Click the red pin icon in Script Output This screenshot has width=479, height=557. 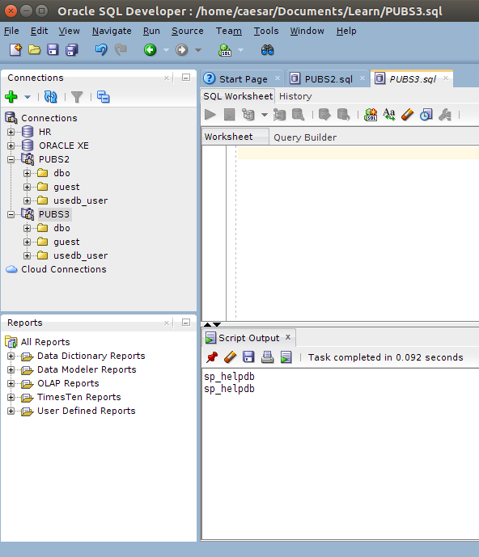tap(212, 357)
